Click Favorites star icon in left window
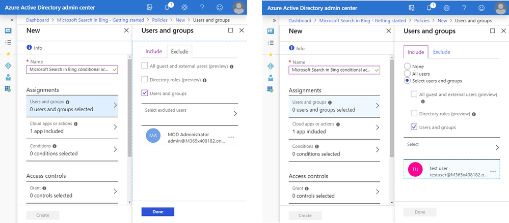 coord(8,54)
